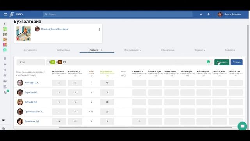Image resolution: width=250 pixels, height=141 pixels.
Task: Add Системы и ... column to formula
Action: click(139, 72)
